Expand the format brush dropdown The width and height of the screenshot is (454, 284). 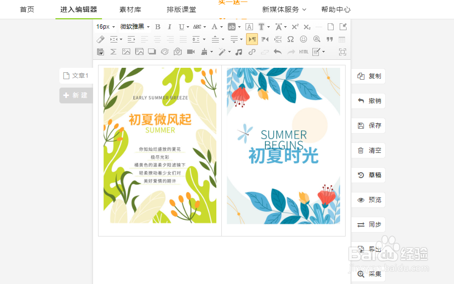(212, 52)
